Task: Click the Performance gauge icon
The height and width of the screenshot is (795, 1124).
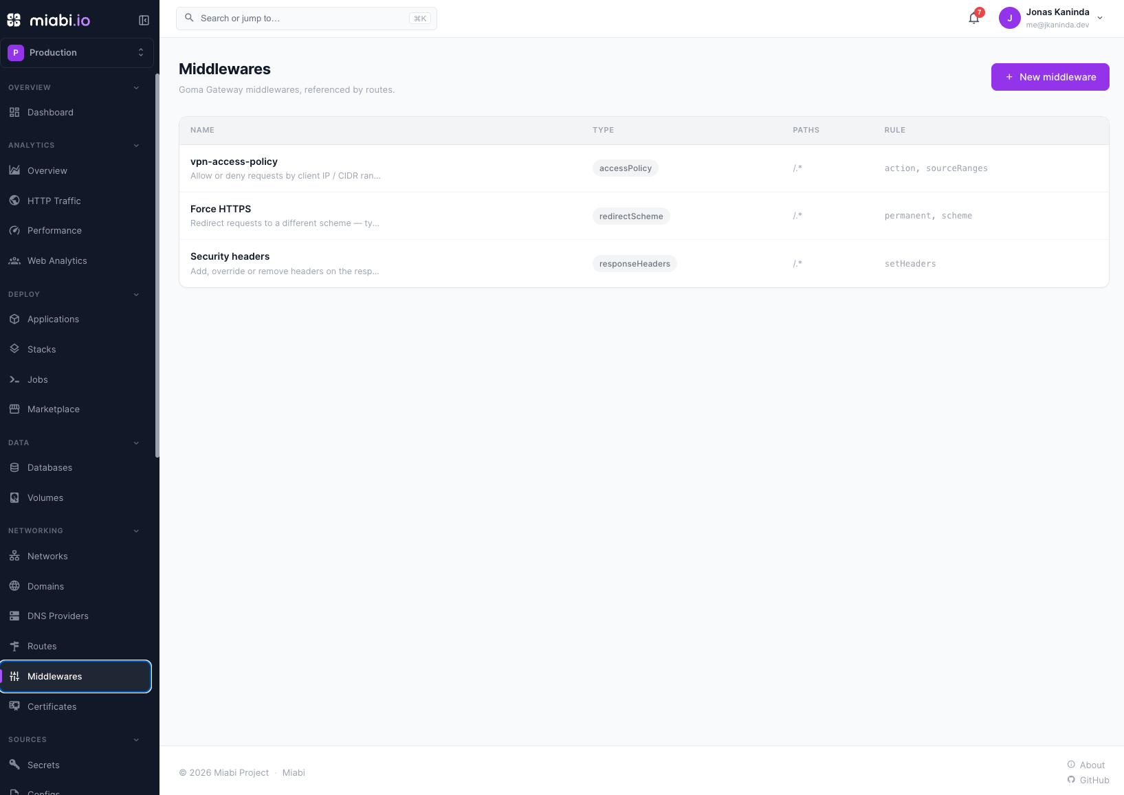Action: coord(14,230)
